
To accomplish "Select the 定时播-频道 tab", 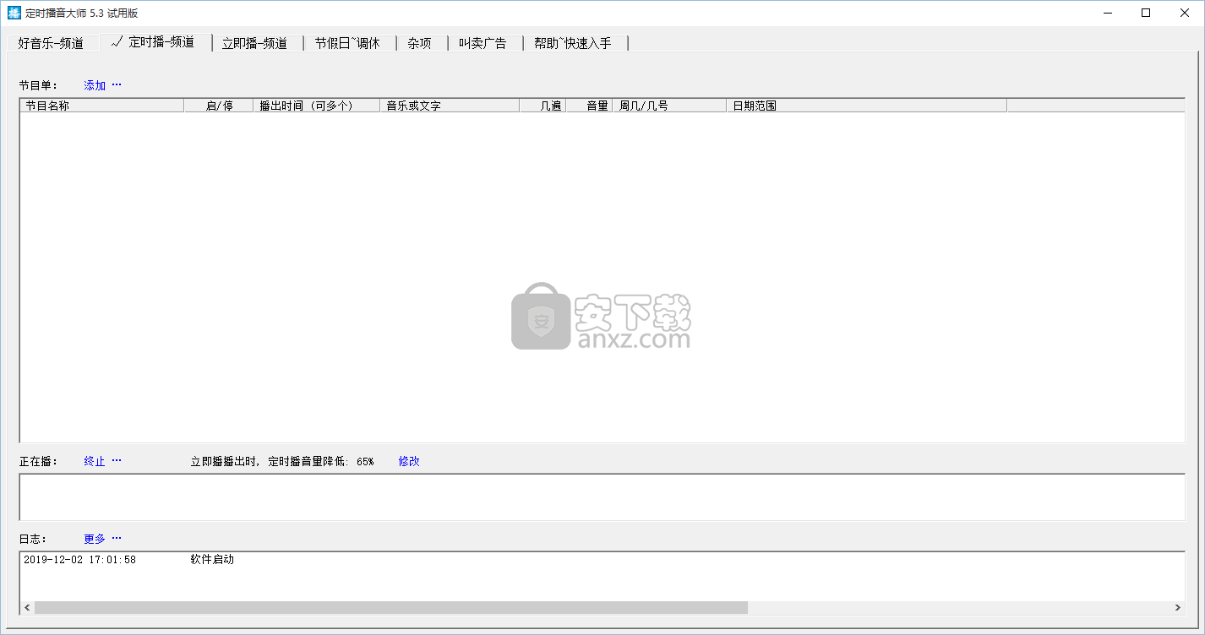I will (155, 42).
